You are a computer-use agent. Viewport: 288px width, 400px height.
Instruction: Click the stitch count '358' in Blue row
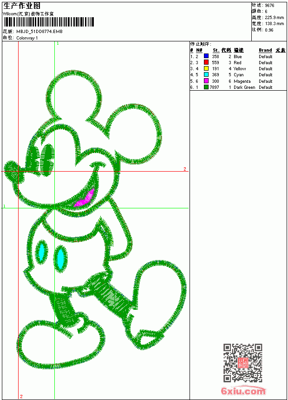(216, 57)
